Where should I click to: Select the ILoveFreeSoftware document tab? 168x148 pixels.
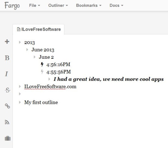[x=39, y=29]
